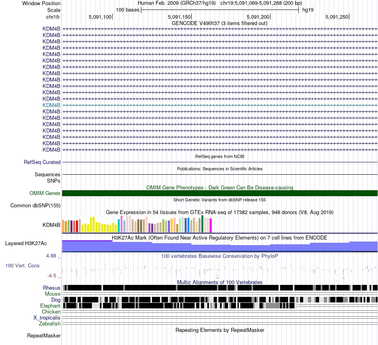Screen dimensions: 378x345
Task: Click the Window Position label
Action: 41,3
